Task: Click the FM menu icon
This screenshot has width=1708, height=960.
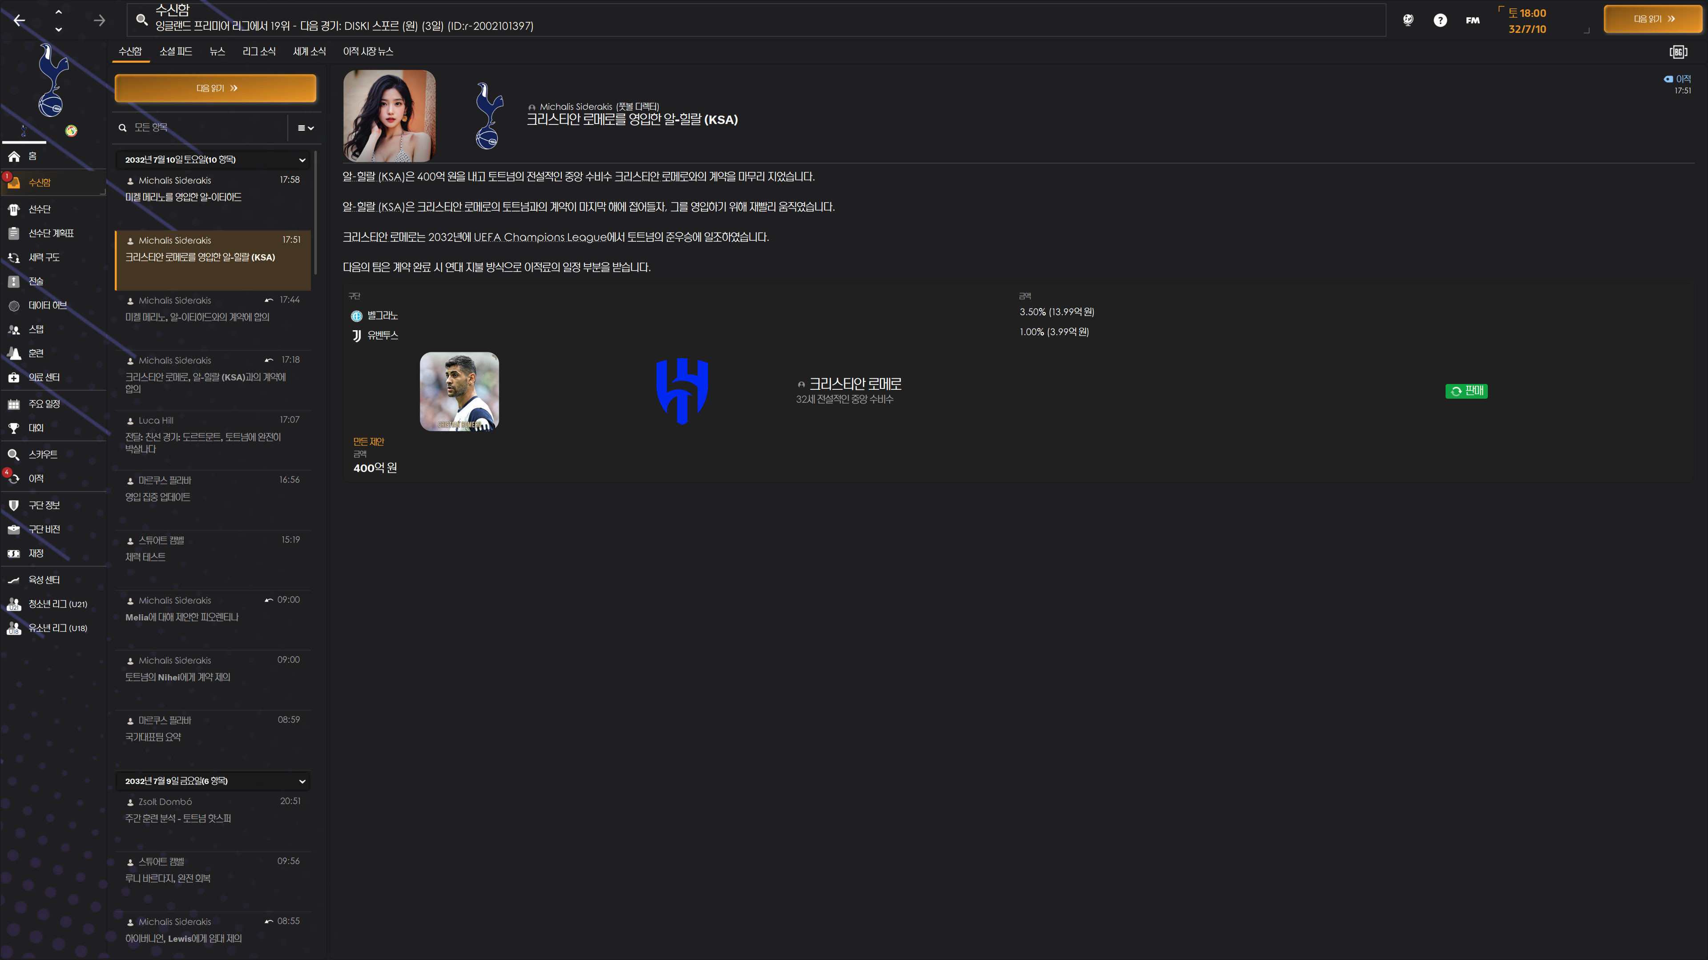Action: tap(1473, 20)
